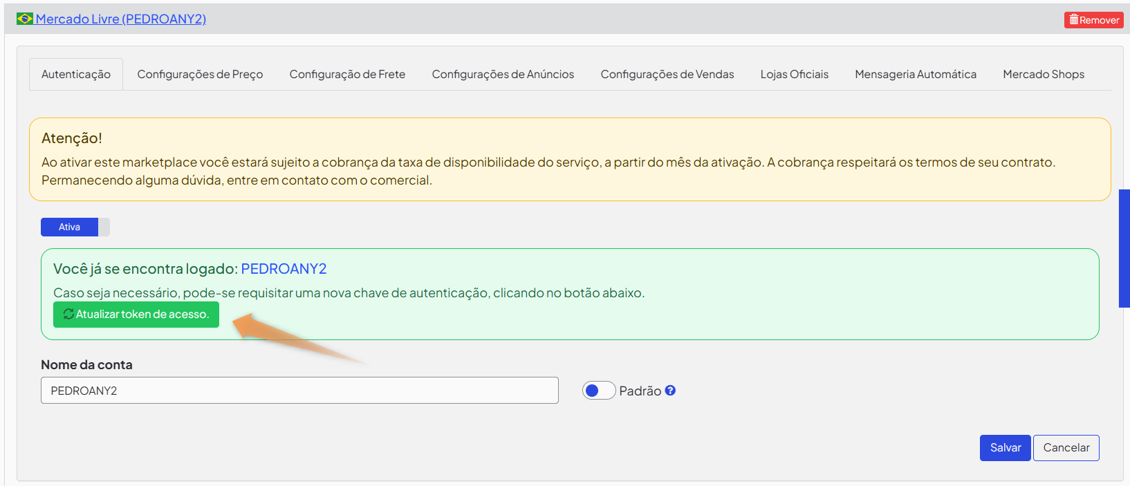Click Atualizar token de acesso button
This screenshot has height=486, width=1130.
pos(136,315)
